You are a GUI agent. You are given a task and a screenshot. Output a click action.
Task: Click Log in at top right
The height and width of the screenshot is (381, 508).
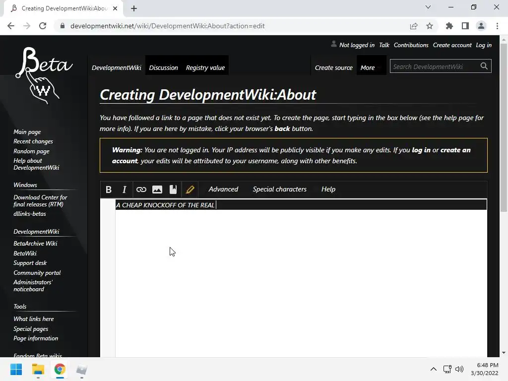coord(483,45)
